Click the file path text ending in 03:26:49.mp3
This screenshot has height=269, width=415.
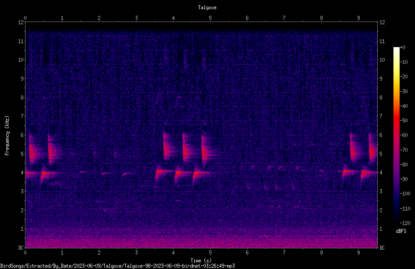[117, 266]
